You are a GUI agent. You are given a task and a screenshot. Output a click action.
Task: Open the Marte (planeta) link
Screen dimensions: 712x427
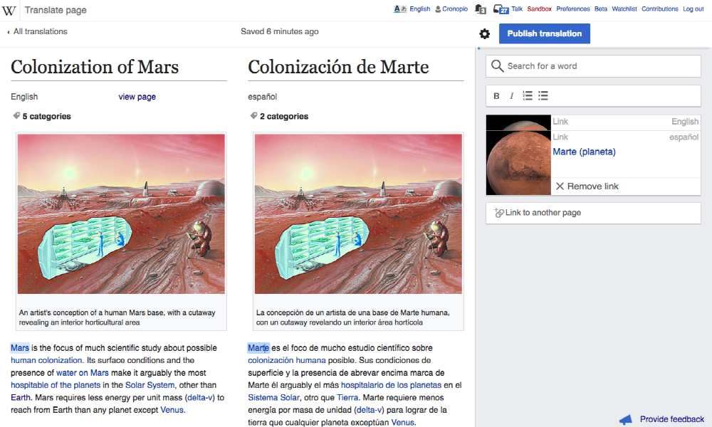(584, 152)
